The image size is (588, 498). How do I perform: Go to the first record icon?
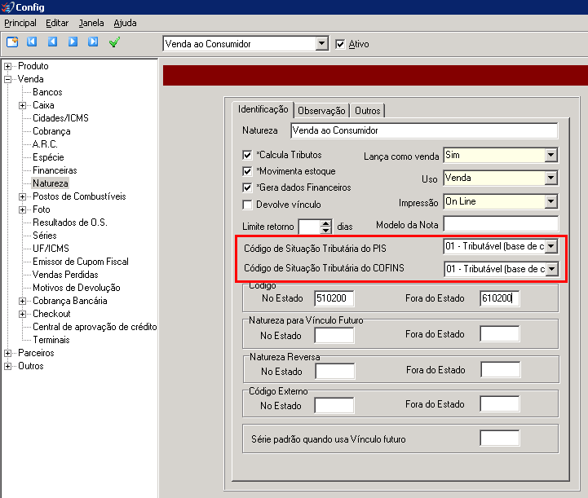click(32, 42)
